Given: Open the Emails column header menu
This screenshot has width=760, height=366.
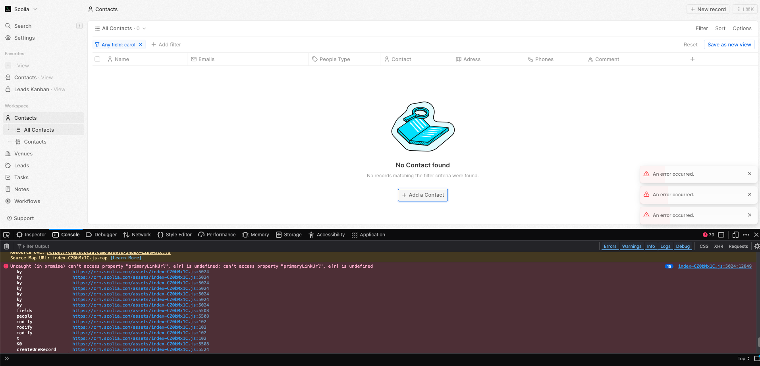Looking at the screenshot, I should (247, 59).
